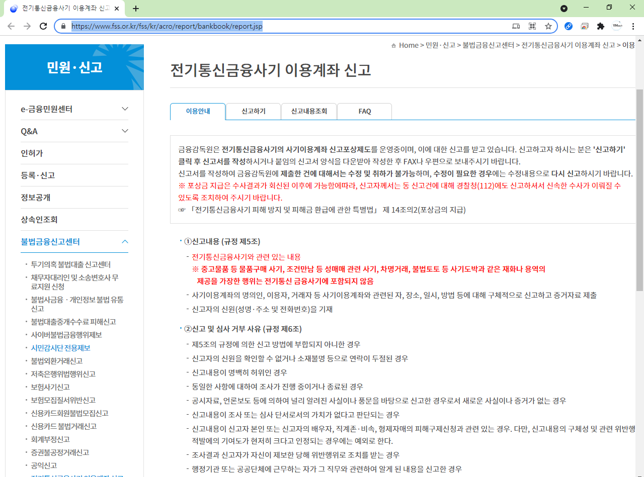The image size is (644, 477).
Task: Open the e-금융민원센터 sidebar item
Action: (47, 109)
